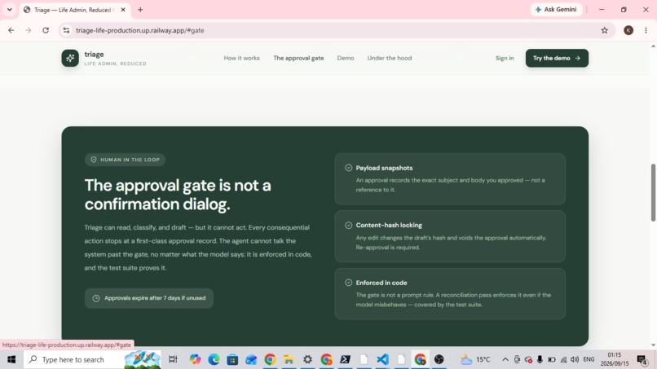Click the Payload snapshots heading
657x369 pixels.
click(x=384, y=168)
